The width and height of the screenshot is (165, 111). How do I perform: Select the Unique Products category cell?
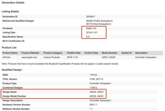click(51, 57)
